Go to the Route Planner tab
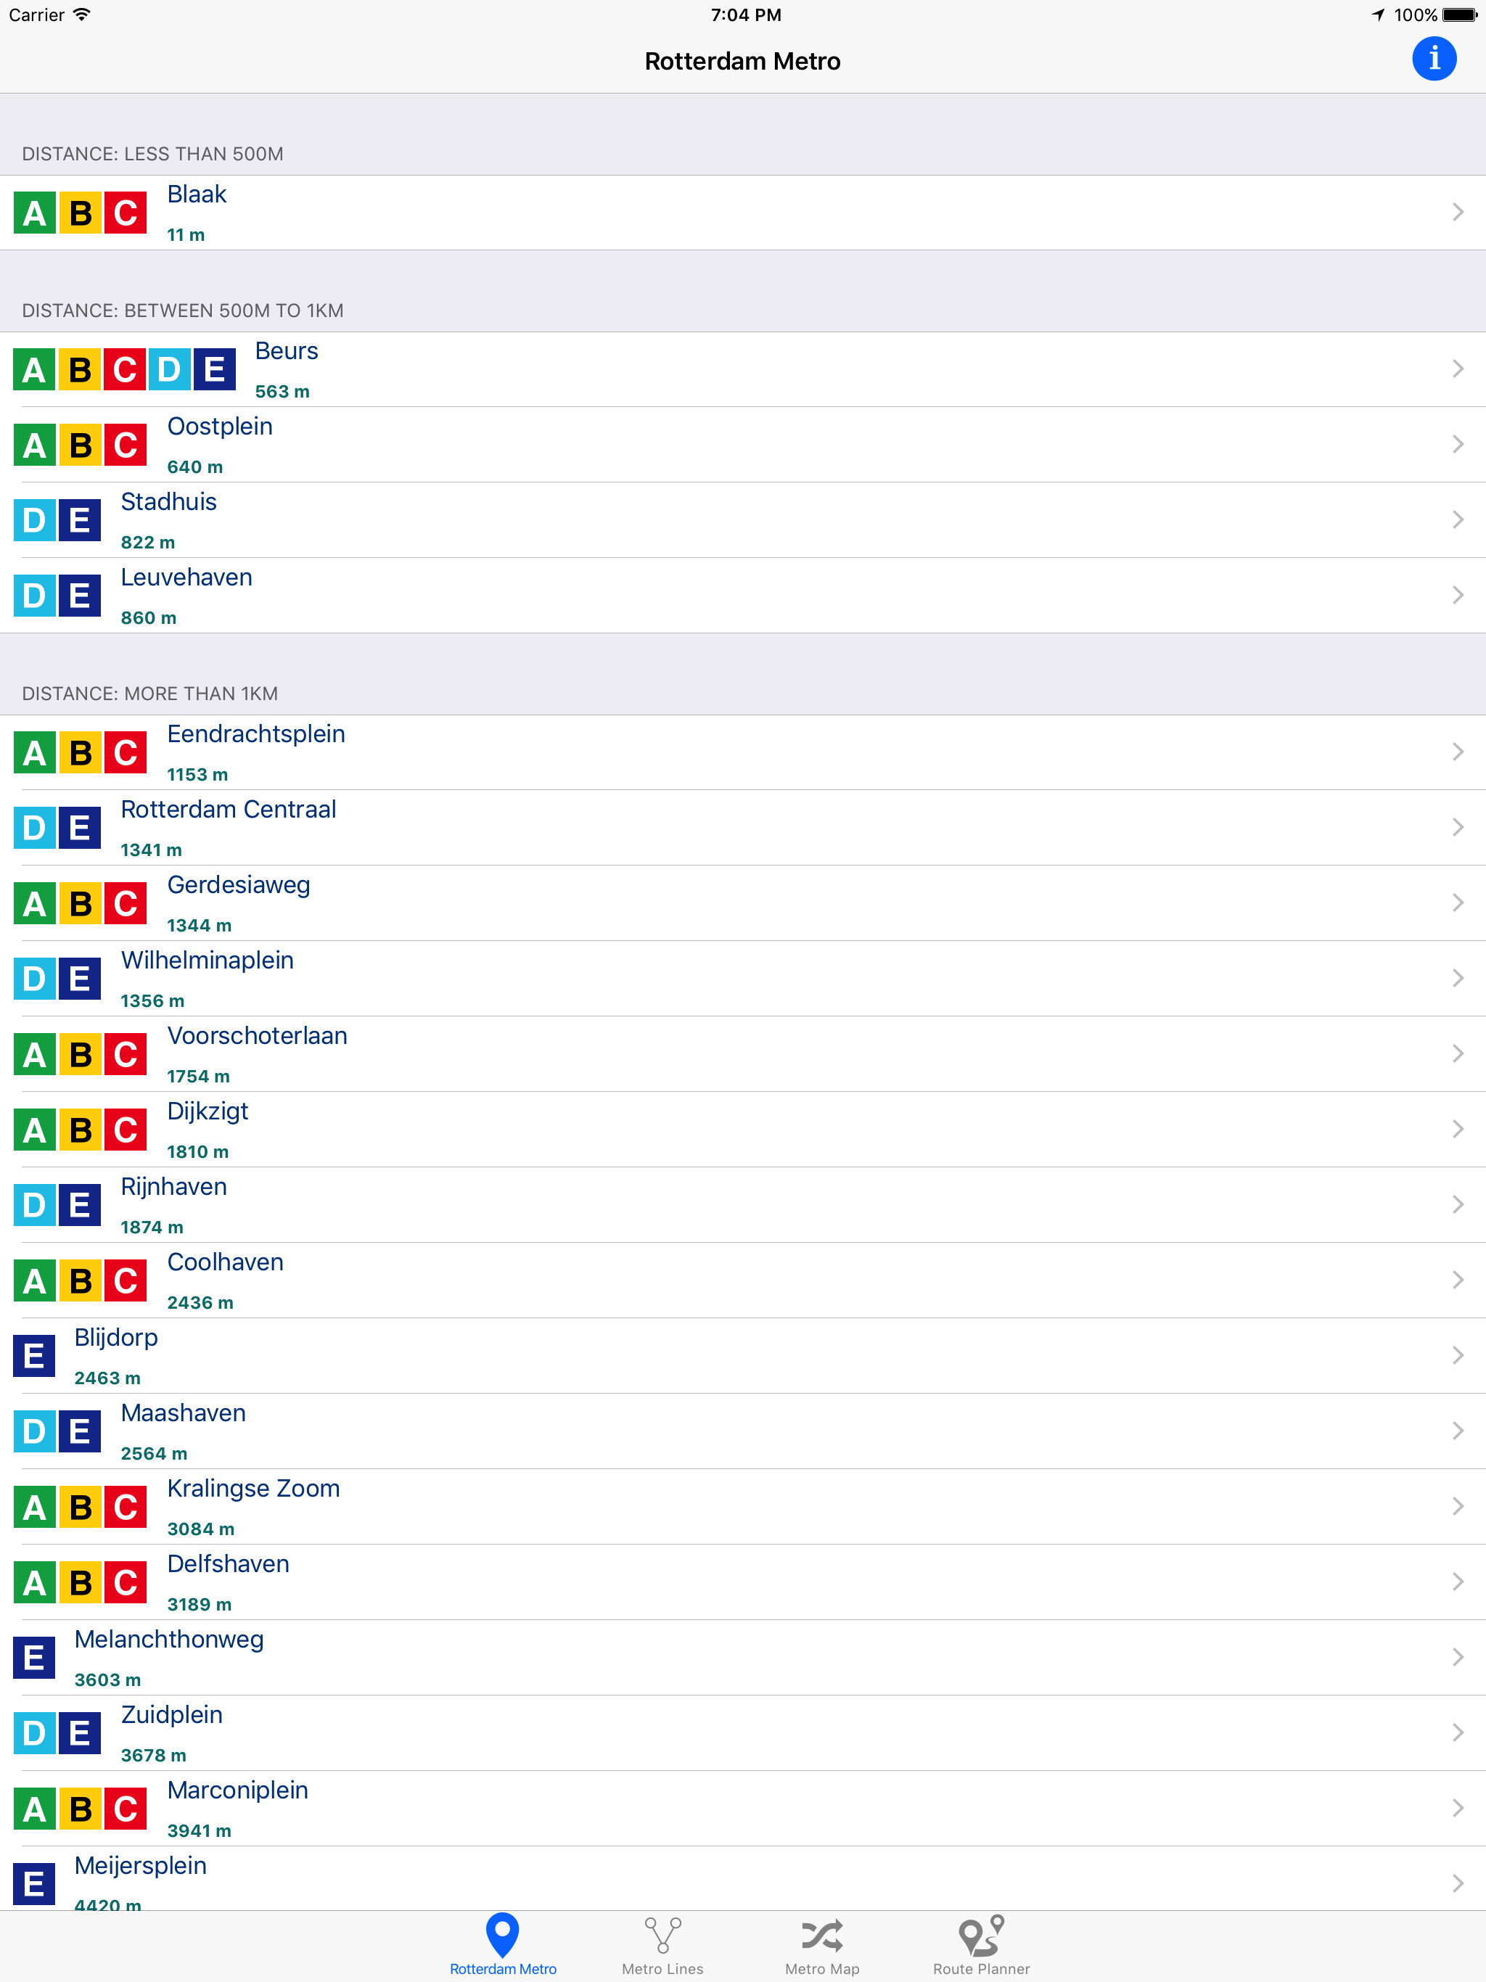 (982, 1945)
